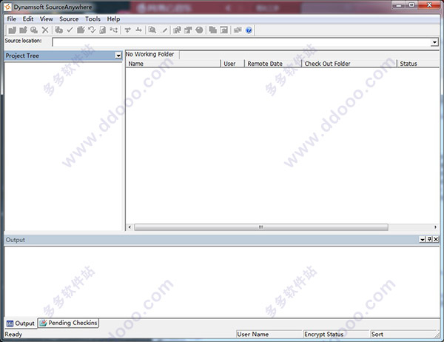Click the checkmark Check Out toolbar icon
Image resolution: width=444 pixels, height=342 pixels.
click(x=70, y=30)
